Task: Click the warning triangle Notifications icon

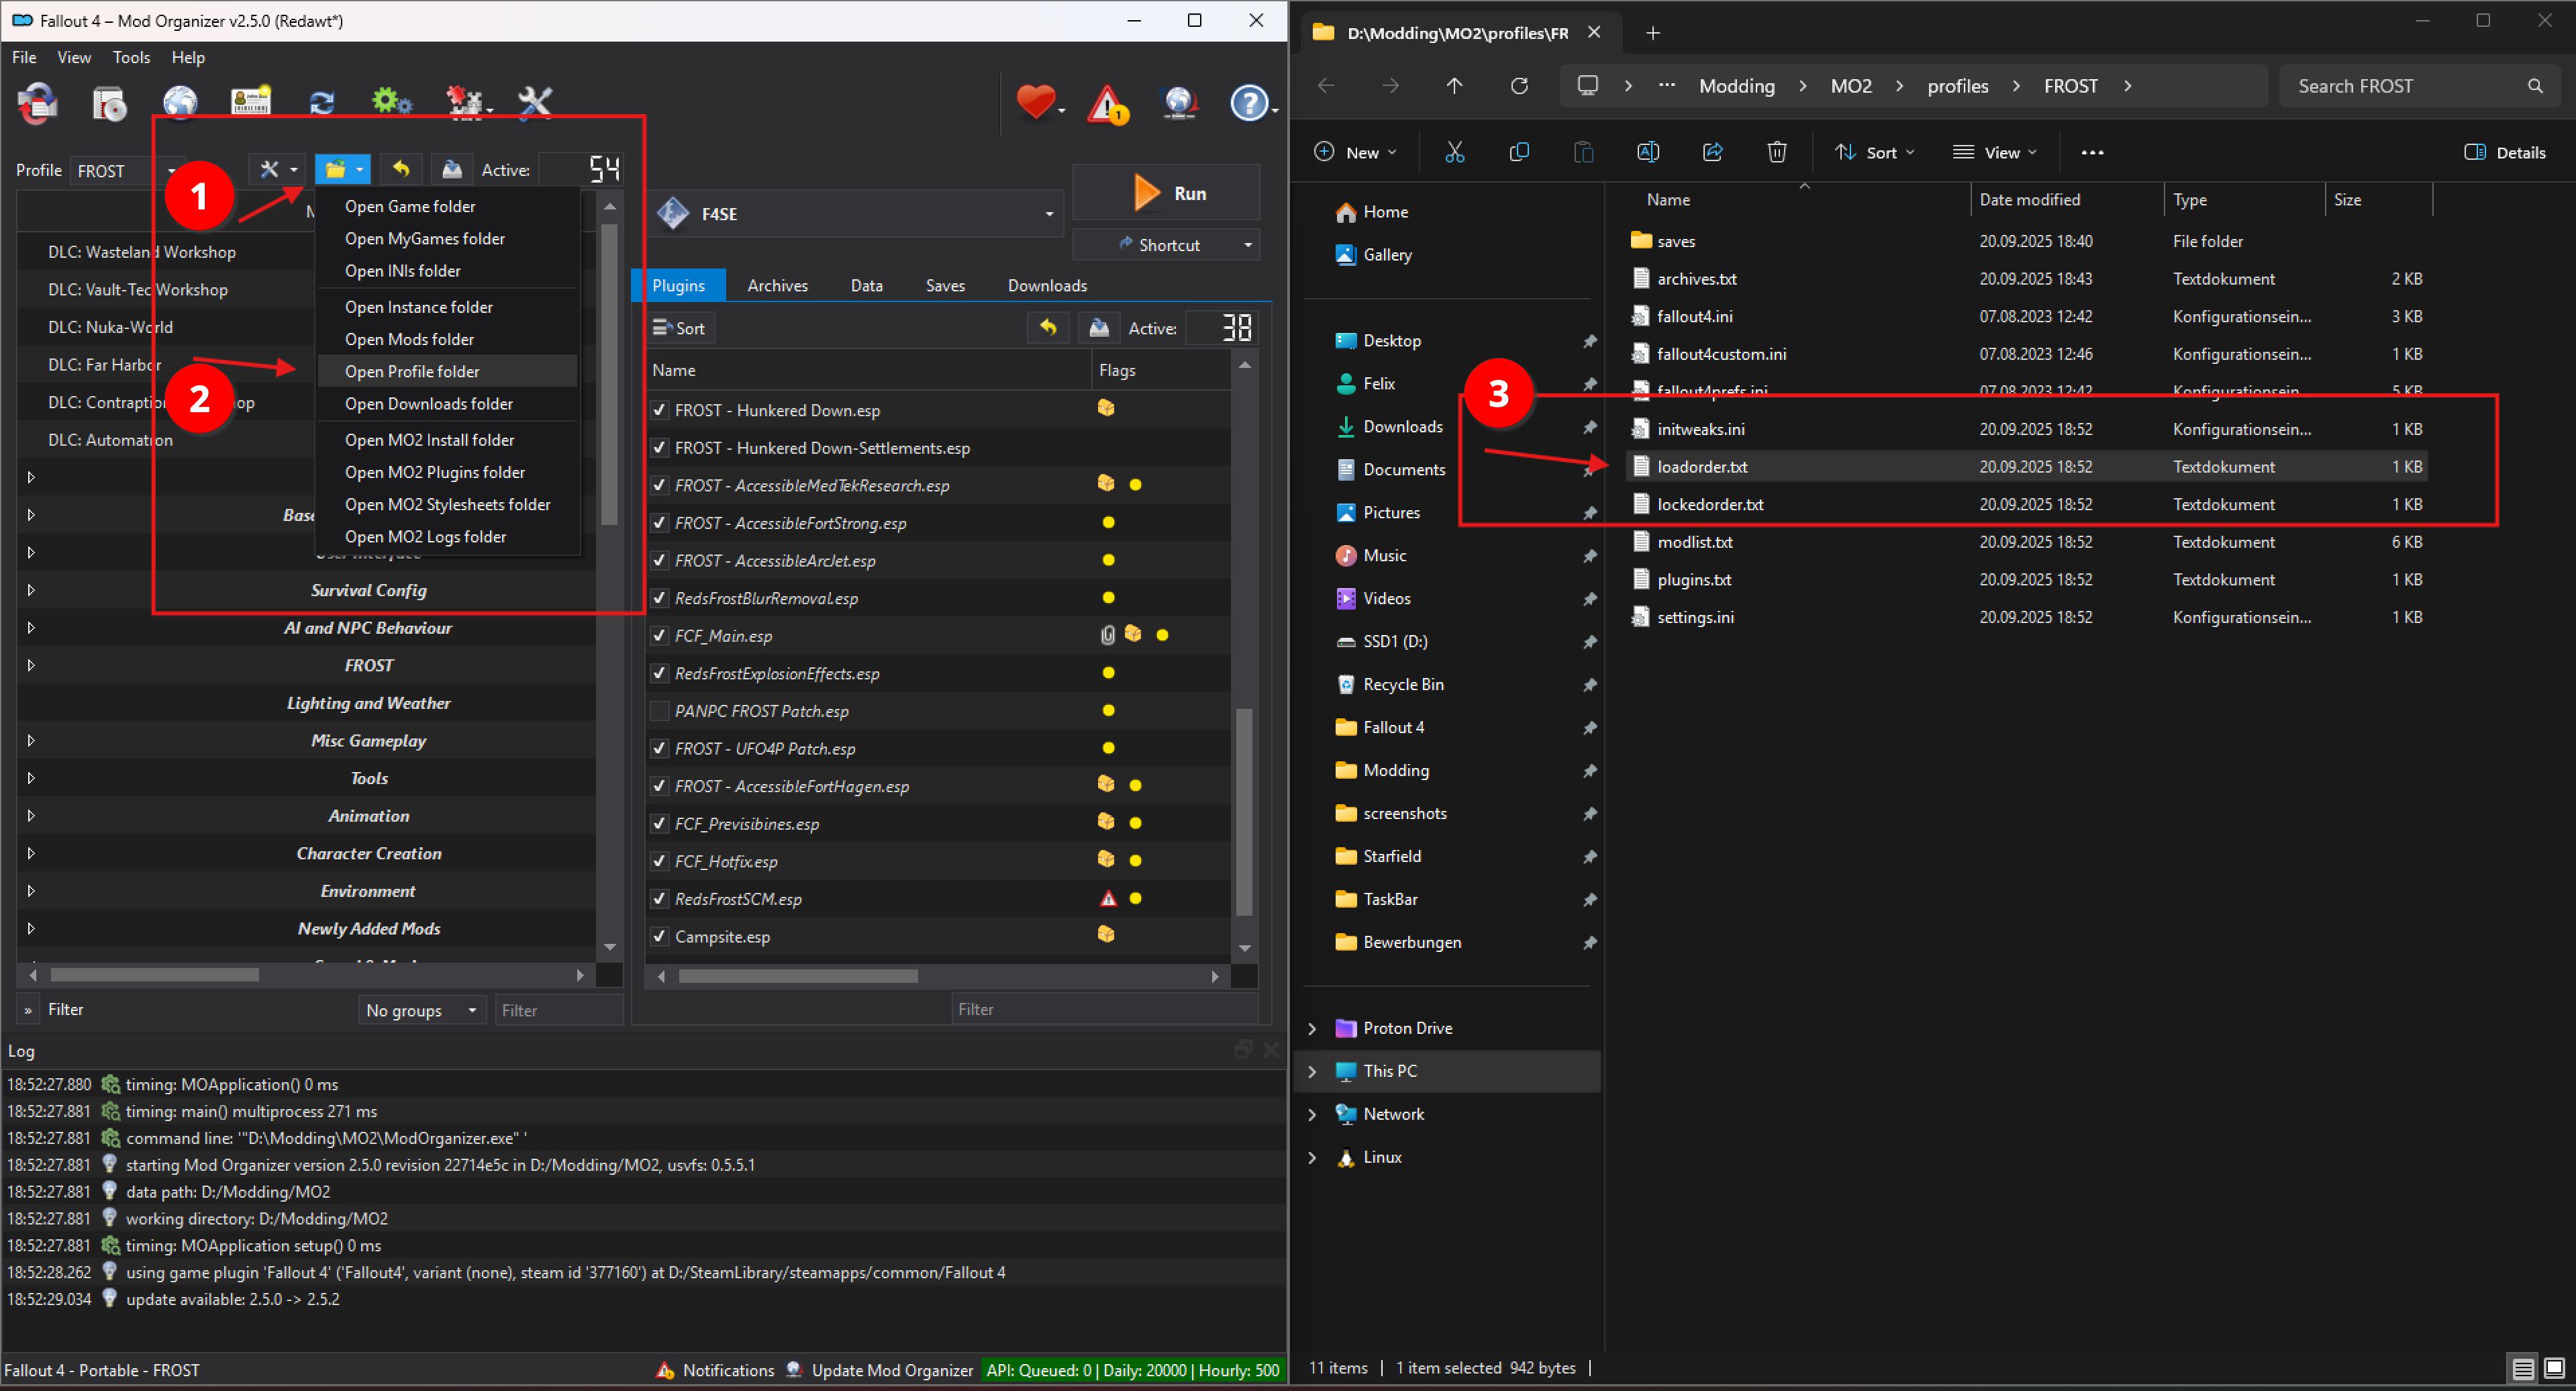Action: tap(1108, 104)
